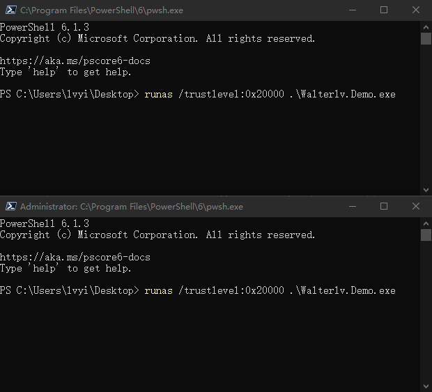This screenshot has height=392, width=432.
Task: Click 'PS C:\Users\lvyi\Desktop>' prompt in non-admin window
Action: pyautogui.click(x=70, y=94)
